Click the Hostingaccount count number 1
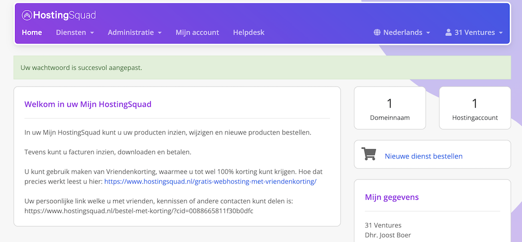Viewport: 522px width, 242px height. (475, 103)
